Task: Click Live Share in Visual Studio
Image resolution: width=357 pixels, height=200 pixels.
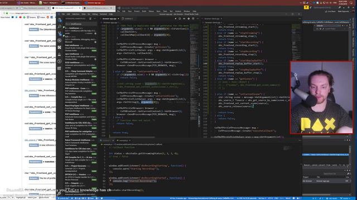Action: pyautogui.click(x=331, y=11)
